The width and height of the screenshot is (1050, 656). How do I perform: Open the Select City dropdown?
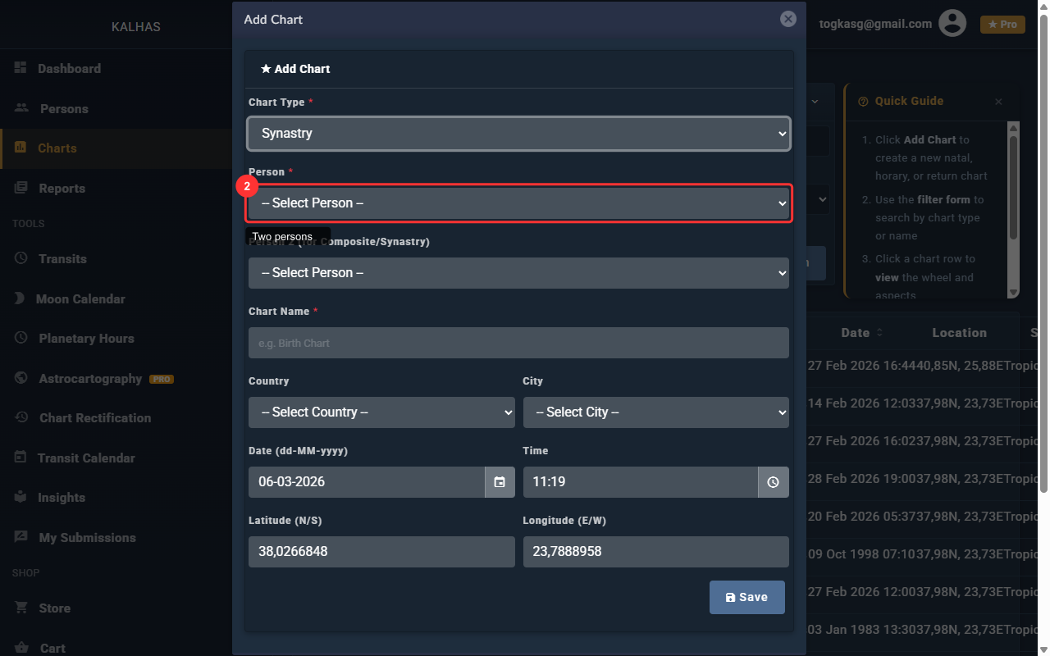pyautogui.click(x=655, y=412)
